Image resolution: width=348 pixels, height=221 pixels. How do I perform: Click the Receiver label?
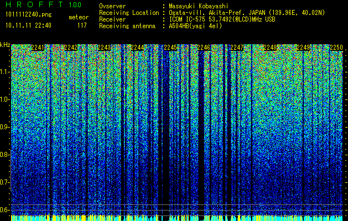click(112, 19)
